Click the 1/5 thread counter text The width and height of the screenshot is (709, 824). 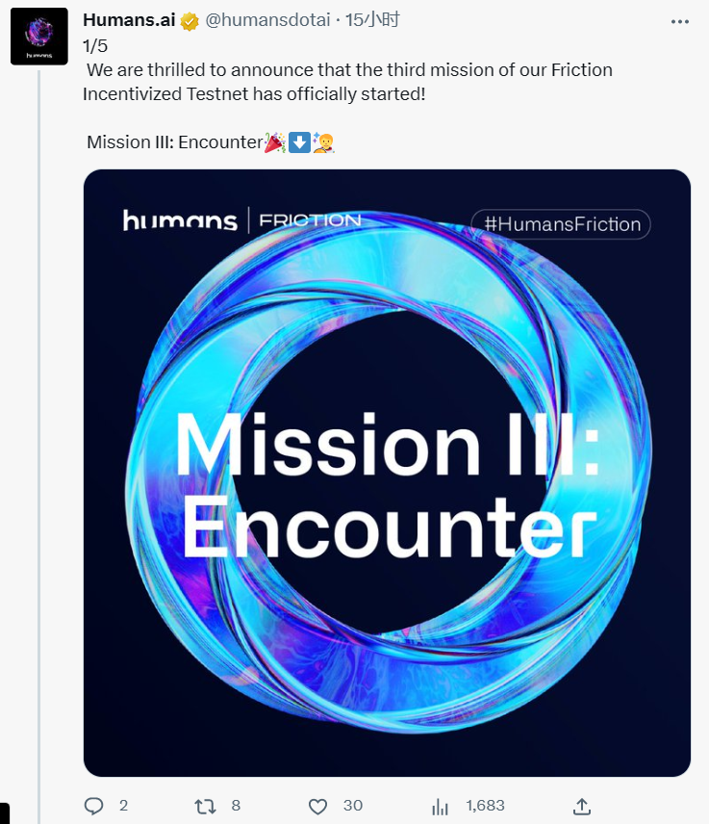click(94, 45)
